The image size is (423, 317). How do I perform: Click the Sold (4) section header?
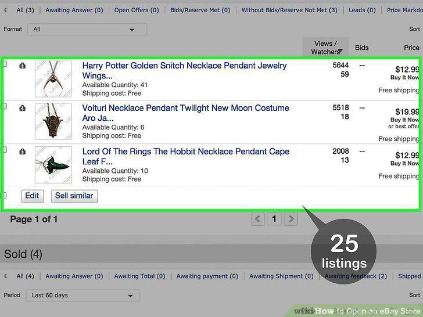tap(23, 254)
